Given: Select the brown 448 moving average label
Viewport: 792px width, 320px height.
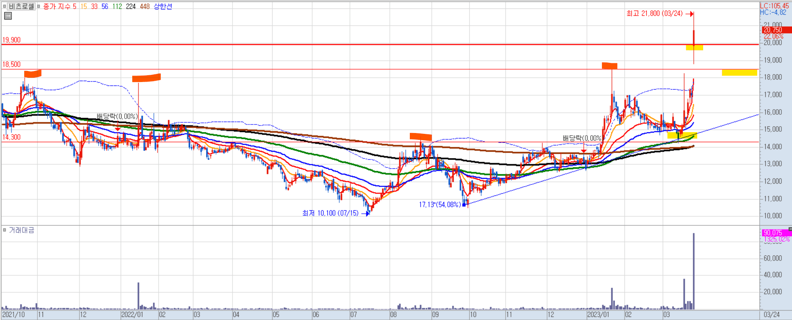Looking at the screenshot, I should click(145, 6).
